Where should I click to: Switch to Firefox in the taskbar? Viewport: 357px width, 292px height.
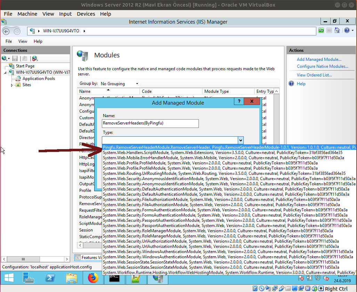coord(93,278)
